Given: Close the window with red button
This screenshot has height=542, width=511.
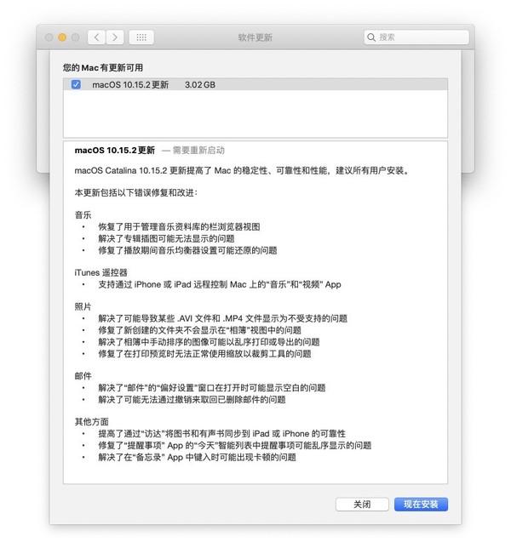Looking at the screenshot, I should click(49, 37).
